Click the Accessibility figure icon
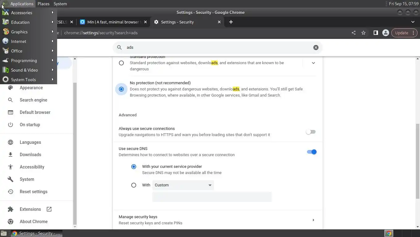420x237 pixels. [x=10, y=167]
